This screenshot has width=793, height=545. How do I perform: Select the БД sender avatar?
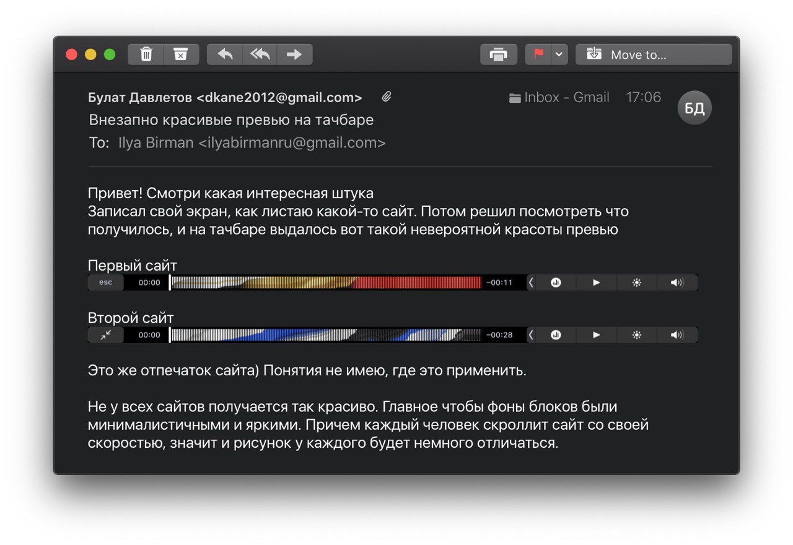694,108
